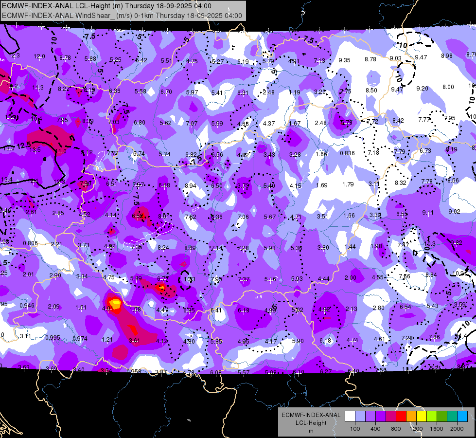This screenshot has width=476, height=438.
Task: Choose the lime green legend swatch
Action: (x=432, y=416)
